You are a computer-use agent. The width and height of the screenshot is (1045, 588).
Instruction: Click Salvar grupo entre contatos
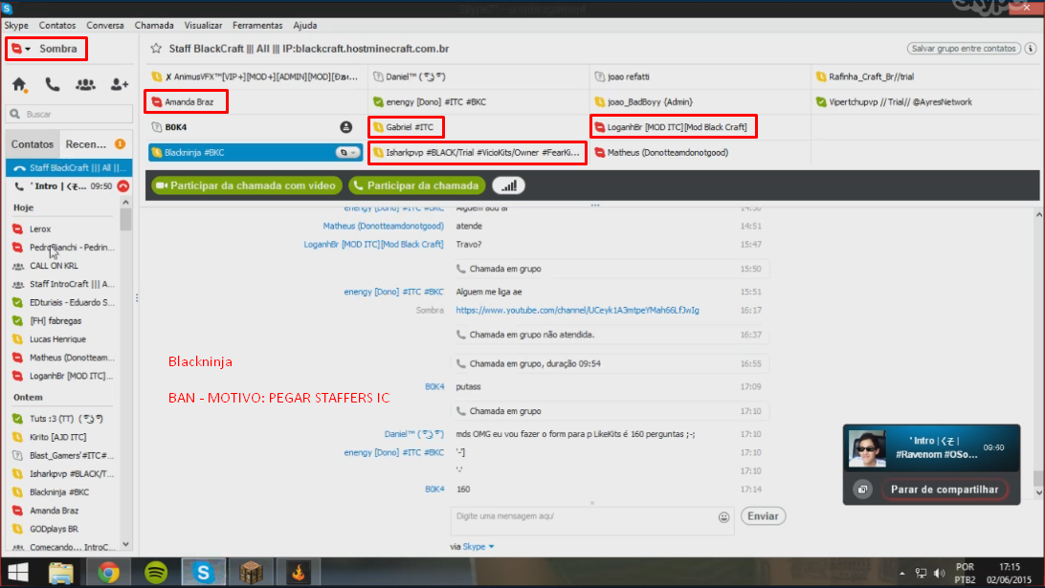click(964, 49)
